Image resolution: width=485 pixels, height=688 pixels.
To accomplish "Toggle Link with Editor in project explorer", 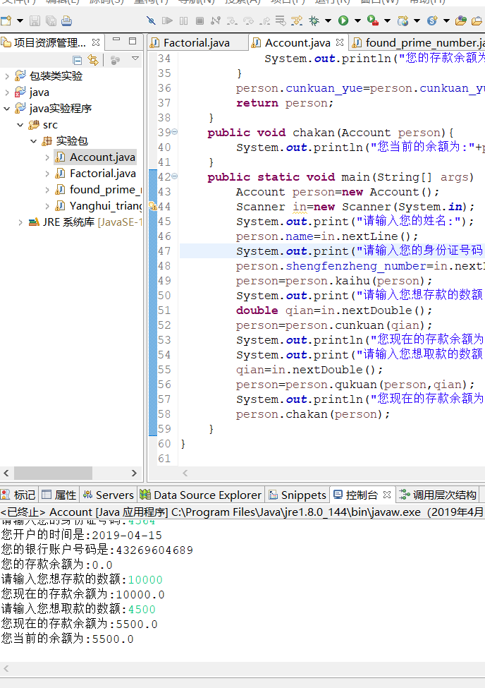I will 93,60.
